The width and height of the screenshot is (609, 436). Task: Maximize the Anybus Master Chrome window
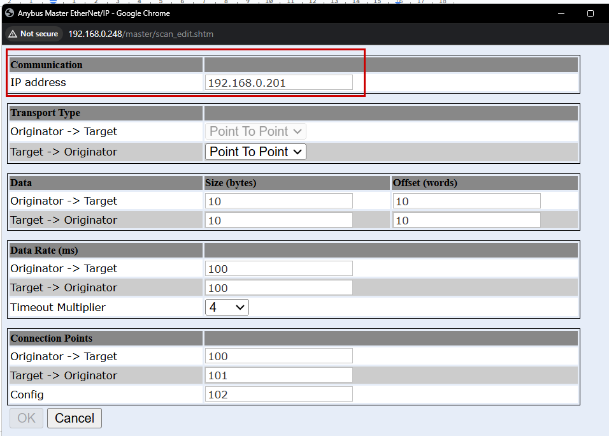pos(591,13)
